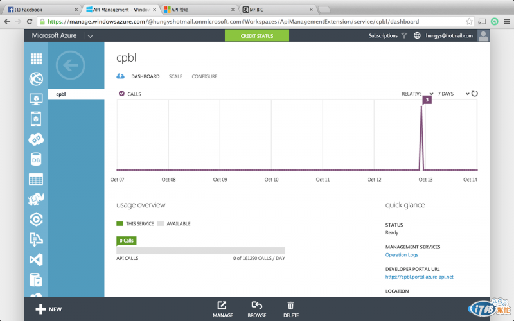Open Media Services play icon in sidebar
The height and width of the screenshot is (321, 514).
coord(36,220)
